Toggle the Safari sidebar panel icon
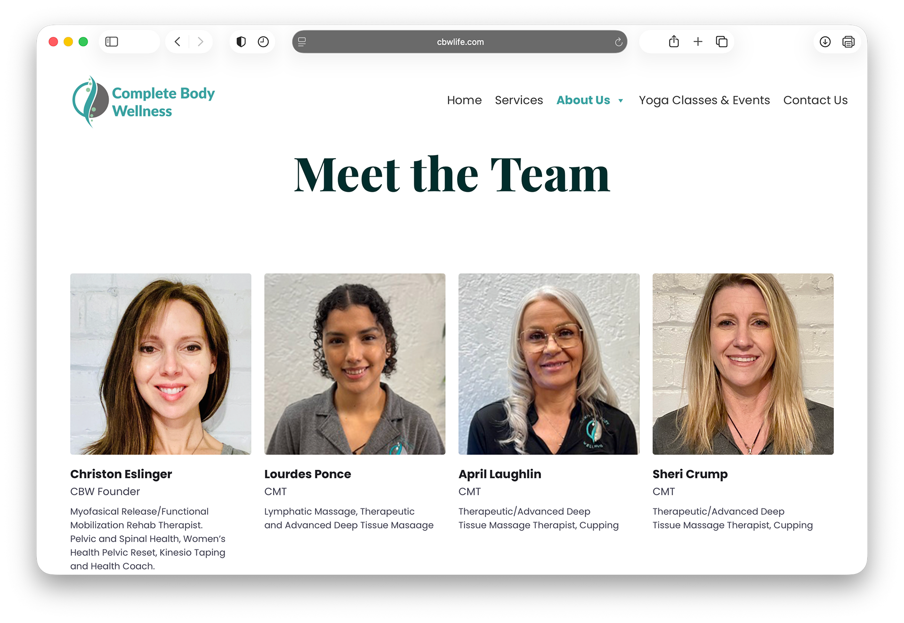Image resolution: width=904 pixels, height=623 pixels. tap(112, 42)
